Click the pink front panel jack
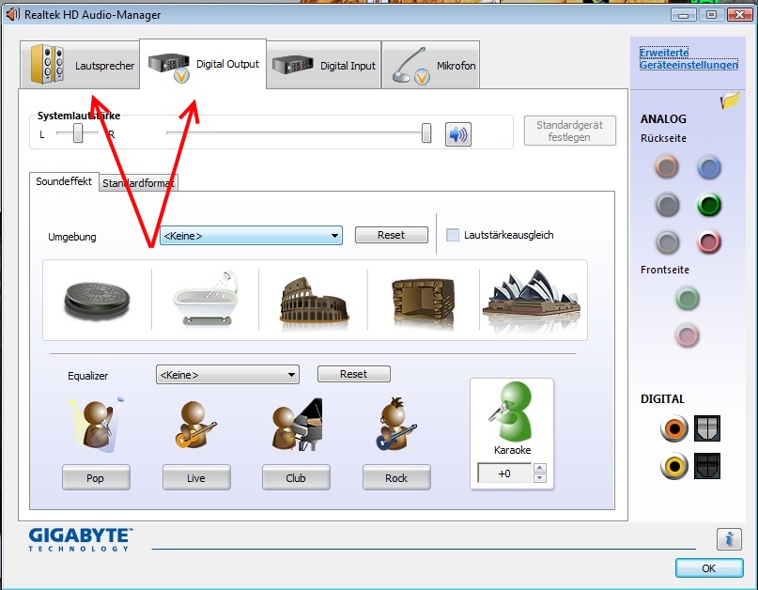The width and height of the screenshot is (758, 590). click(x=687, y=335)
